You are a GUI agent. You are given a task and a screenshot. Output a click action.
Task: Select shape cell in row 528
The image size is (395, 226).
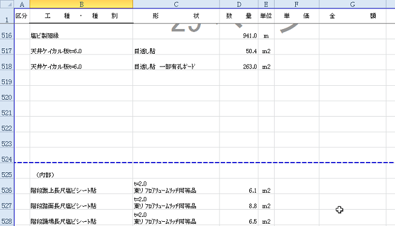[176, 218]
